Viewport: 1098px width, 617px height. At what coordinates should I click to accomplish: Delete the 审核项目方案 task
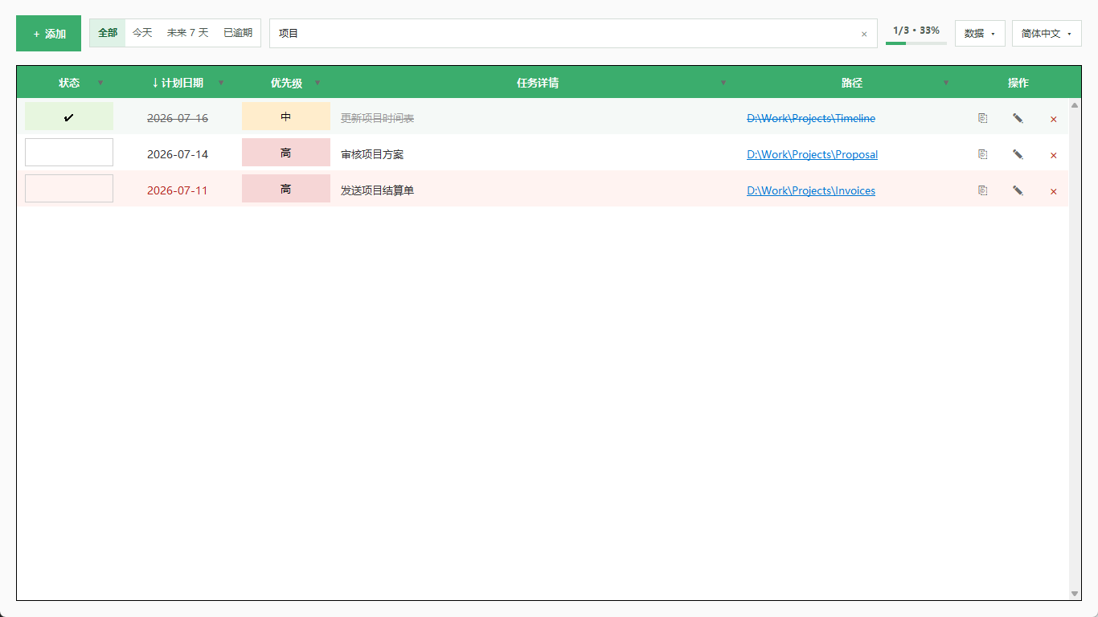[1053, 155]
